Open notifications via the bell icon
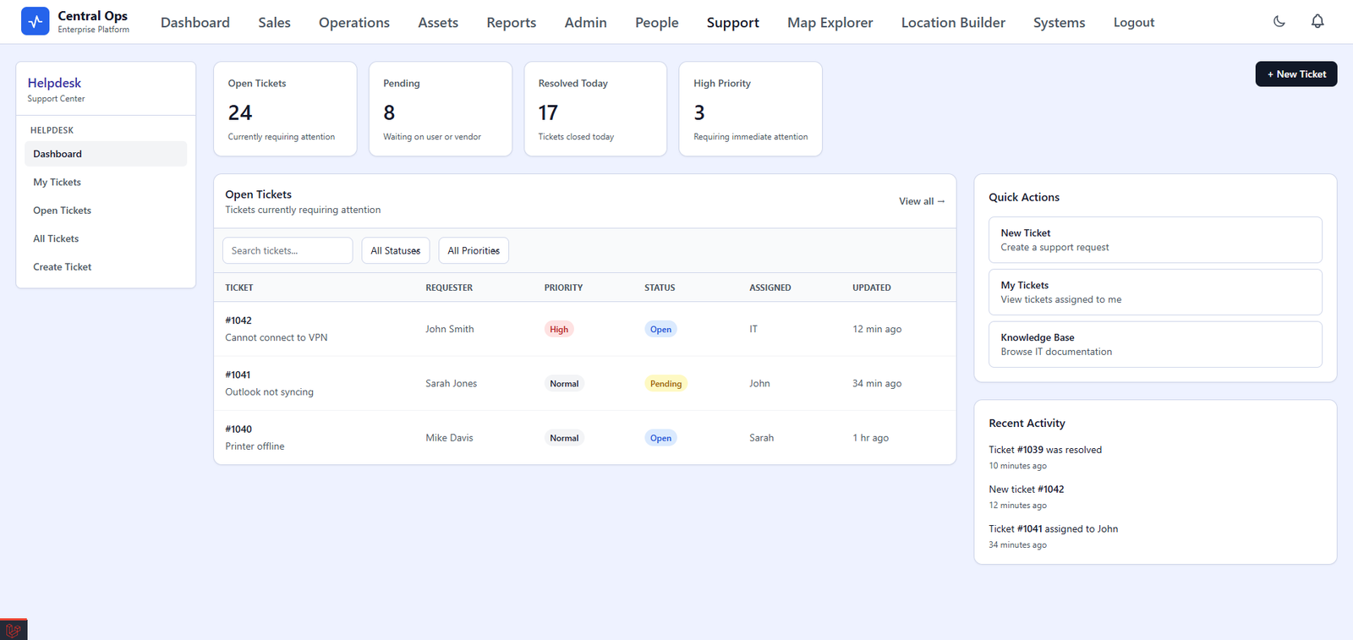Image resolution: width=1353 pixels, height=640 pixels. [x=1317, y=22]
